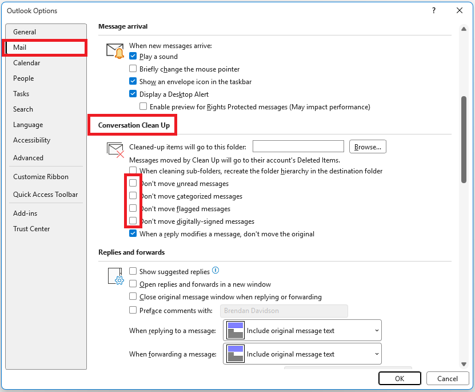Enable Don't move flagged messages
The image size is (475, 392).
133,209
